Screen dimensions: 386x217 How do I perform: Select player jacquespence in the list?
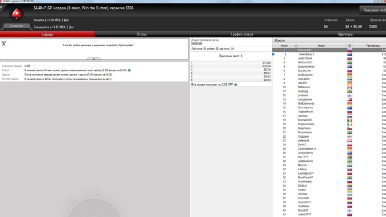(x=329, y=67)
